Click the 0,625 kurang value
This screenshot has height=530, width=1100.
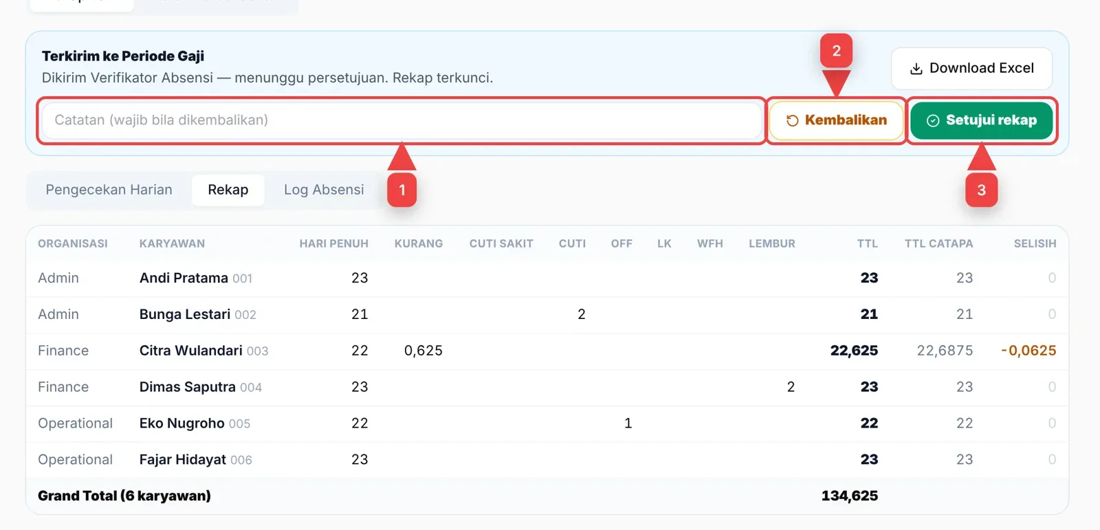point(423,351)
